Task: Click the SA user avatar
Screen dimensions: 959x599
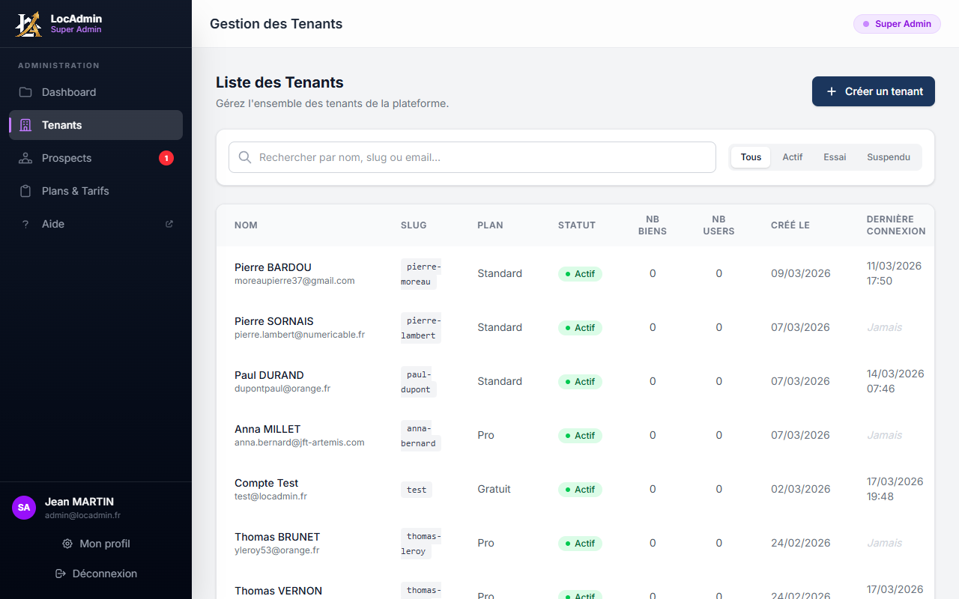Action: tap(24, 508)
